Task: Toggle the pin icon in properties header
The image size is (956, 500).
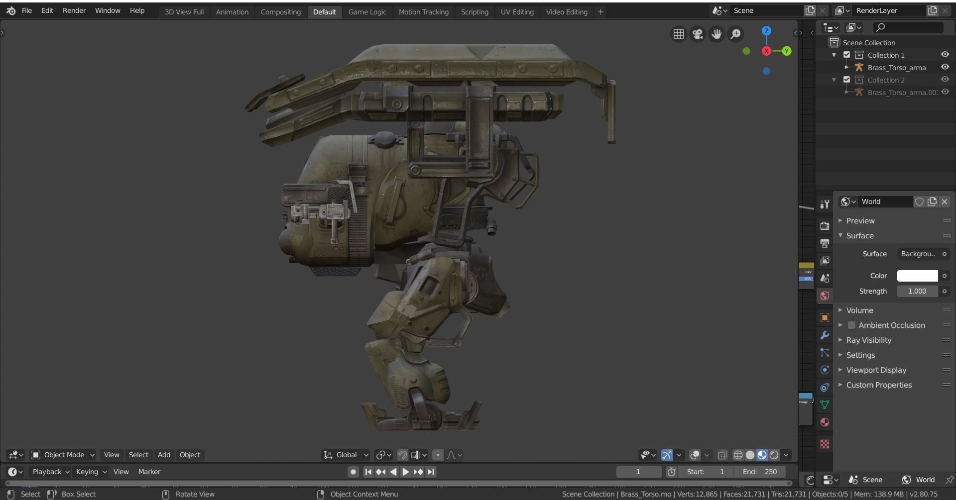Action: (x=950, y=480)
